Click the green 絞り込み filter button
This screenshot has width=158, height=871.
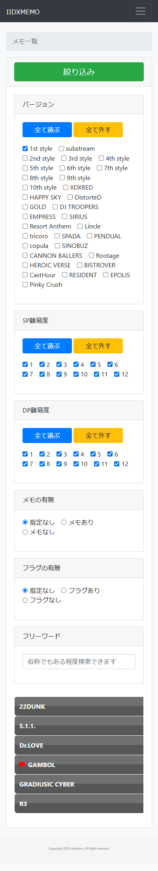tap(79, 72)
